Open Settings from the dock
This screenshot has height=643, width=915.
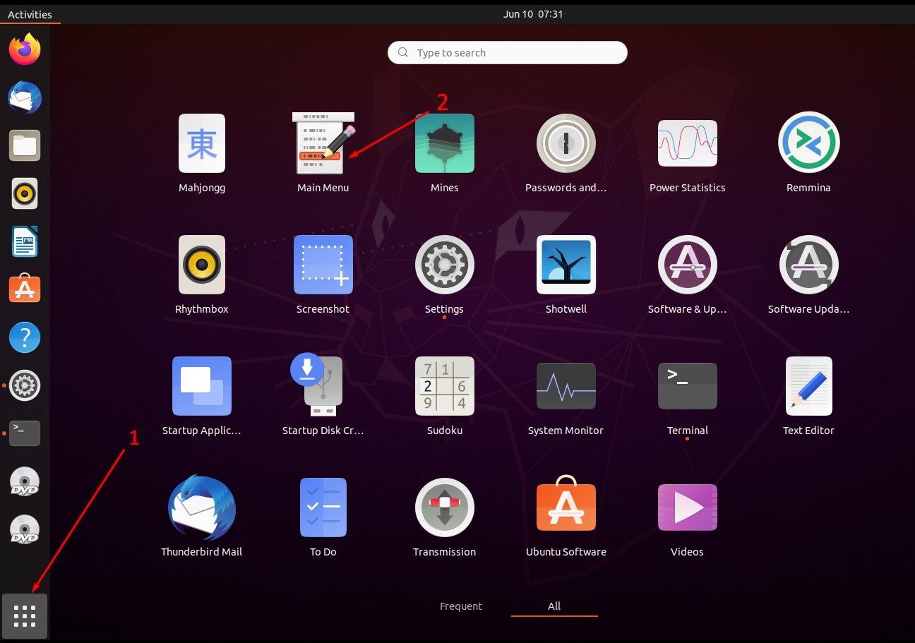25,385
